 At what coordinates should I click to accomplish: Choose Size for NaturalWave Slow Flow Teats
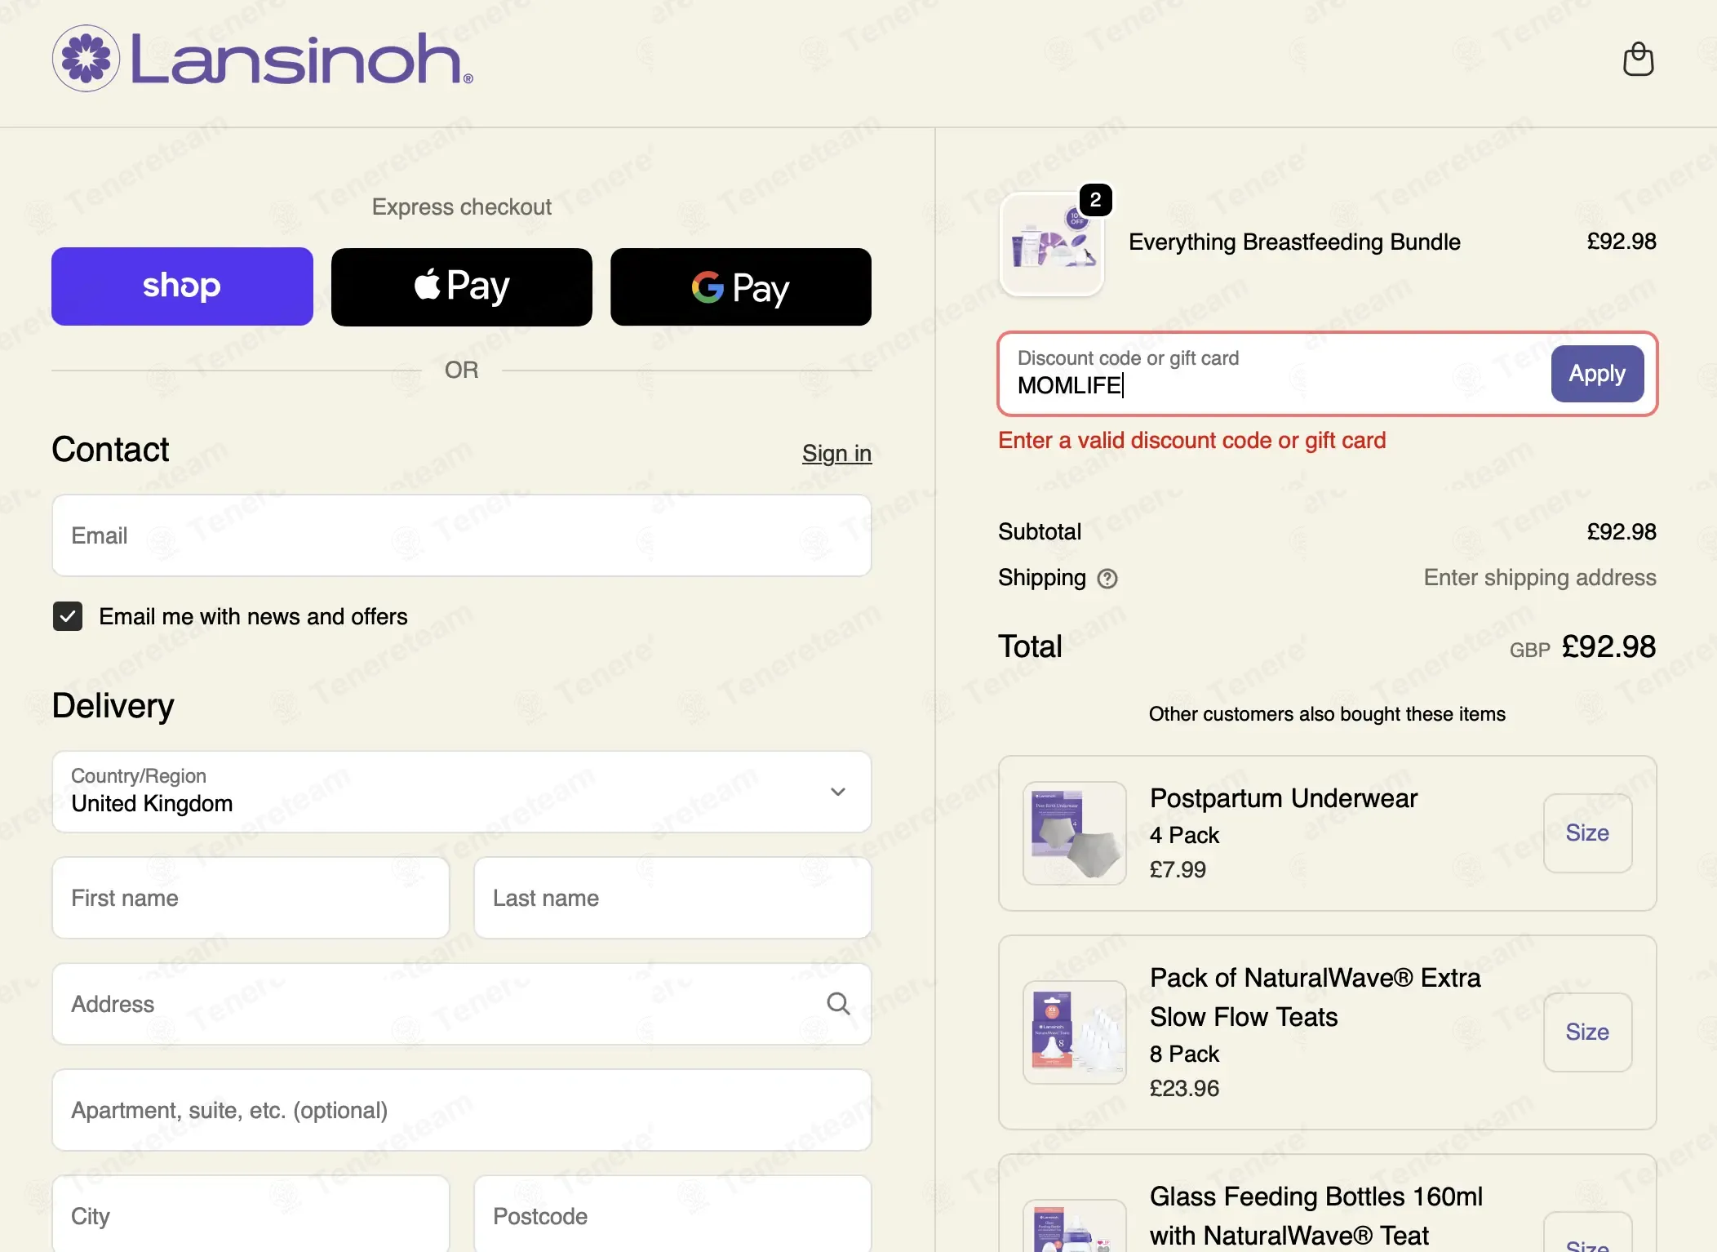(x=1587, y=1032)
